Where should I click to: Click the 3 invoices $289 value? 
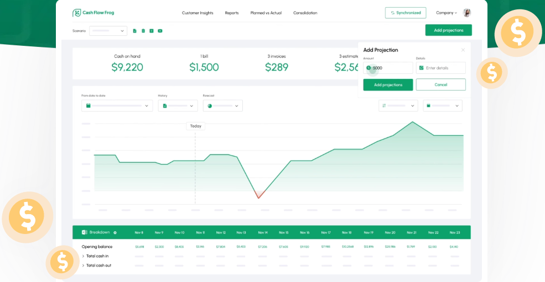(x=277, y=67)
